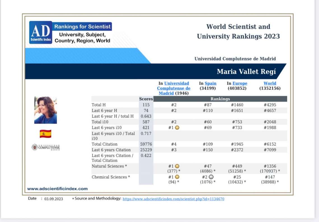Click the Total i10 score 587
Viewport: 319px width, 222px height.
coord(146,122)
